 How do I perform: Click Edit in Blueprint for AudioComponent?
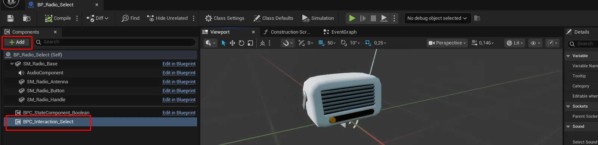pos(179,73)
